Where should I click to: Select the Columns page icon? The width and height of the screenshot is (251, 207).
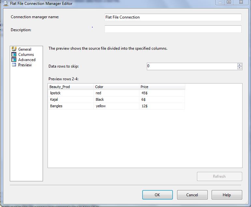14,55
